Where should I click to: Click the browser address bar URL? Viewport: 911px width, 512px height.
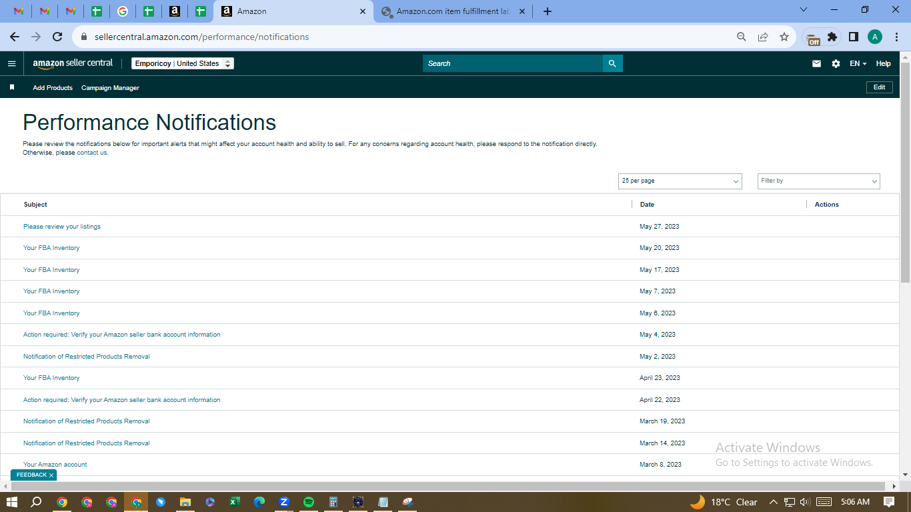click(x=201, y=37)
